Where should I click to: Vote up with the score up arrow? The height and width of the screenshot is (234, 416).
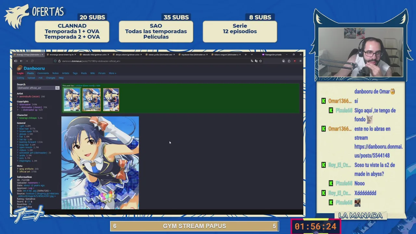pyautogui.click(x=26, y=202)
